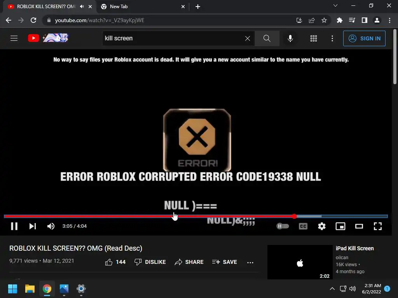The width and height of the screenshot is (398, 298).
Task: Click the page vertical scrollbar
Action: [395, 57]
